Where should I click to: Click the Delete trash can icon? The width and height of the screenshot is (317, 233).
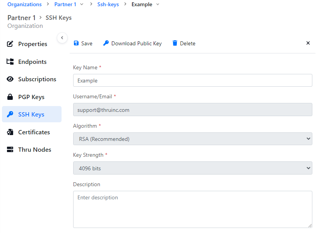tap(175, 43)
